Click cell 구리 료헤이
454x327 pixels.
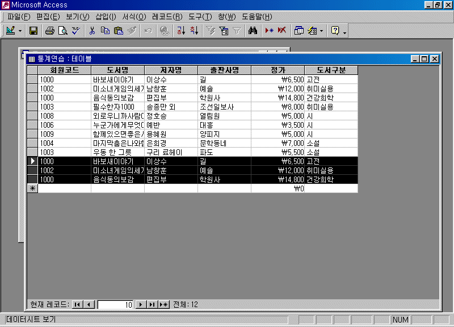(x=171, y=152)
